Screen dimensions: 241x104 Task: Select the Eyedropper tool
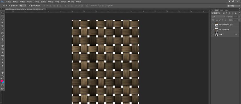point(3,29)
